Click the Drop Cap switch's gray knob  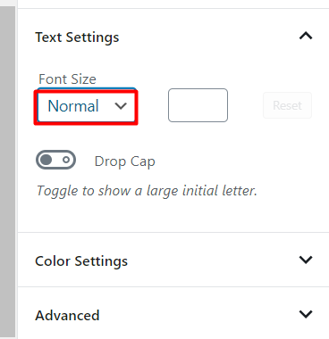tap(46, 160)
